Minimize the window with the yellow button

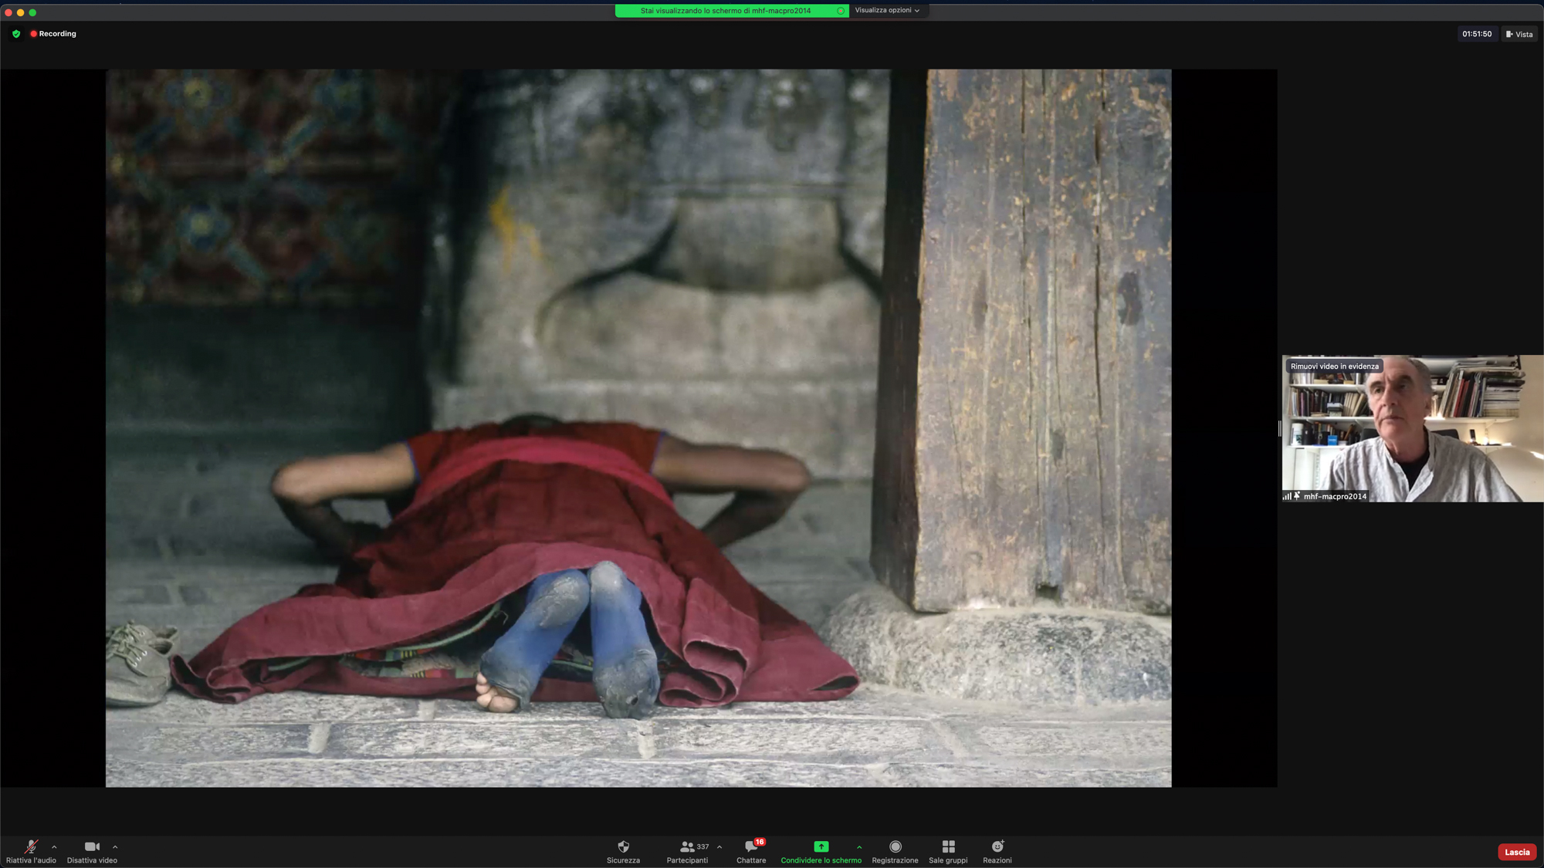tap(21, 12)
